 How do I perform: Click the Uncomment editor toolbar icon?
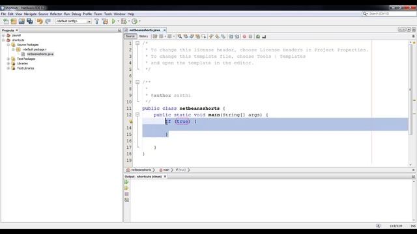pos(264,36)
